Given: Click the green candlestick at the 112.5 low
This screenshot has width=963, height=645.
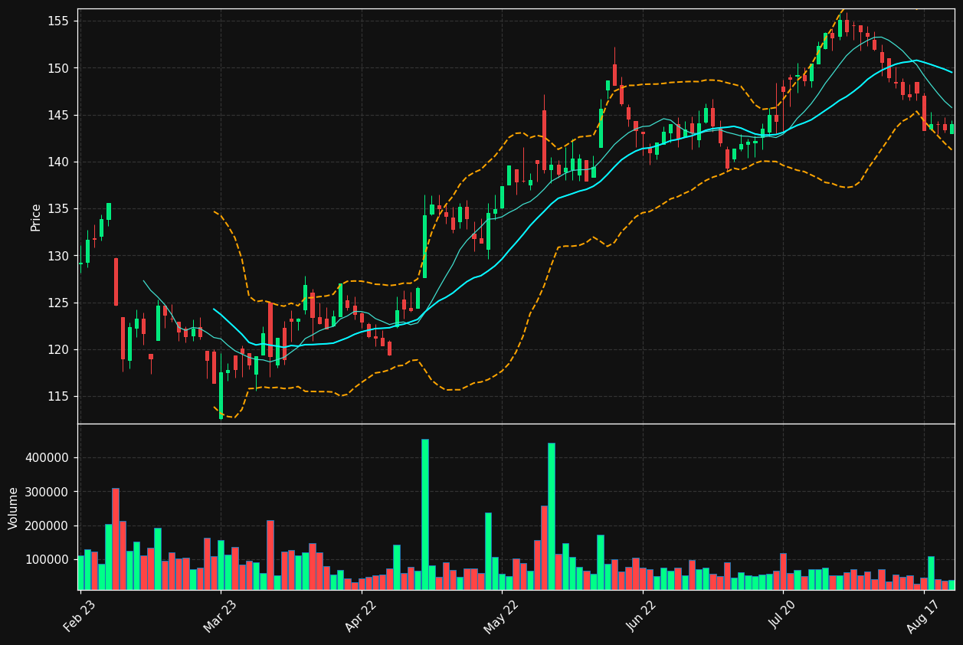Looking at the screenshot, I should (221, 396).
